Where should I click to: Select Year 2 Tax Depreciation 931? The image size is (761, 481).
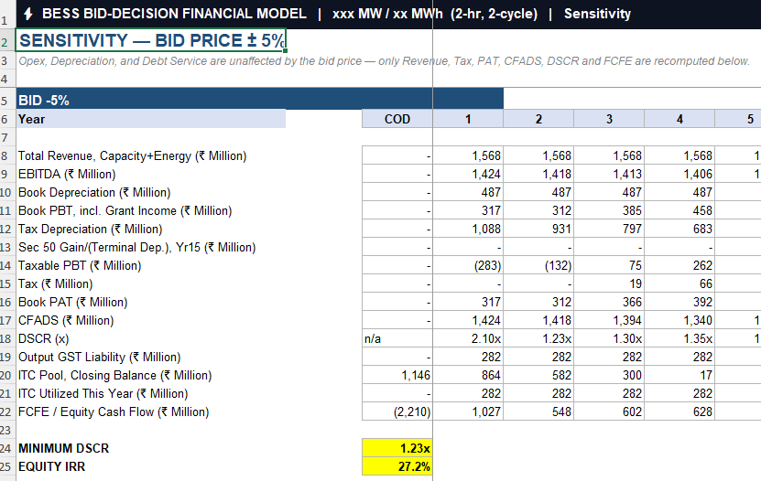click(538, 230)
